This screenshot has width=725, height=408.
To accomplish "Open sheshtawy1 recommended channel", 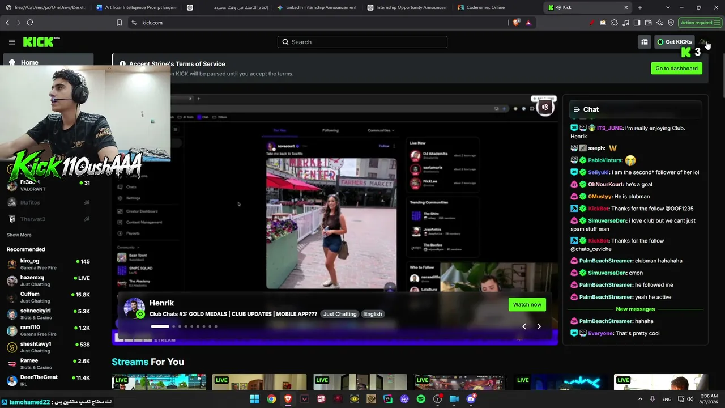I will (x=48, y=347).
